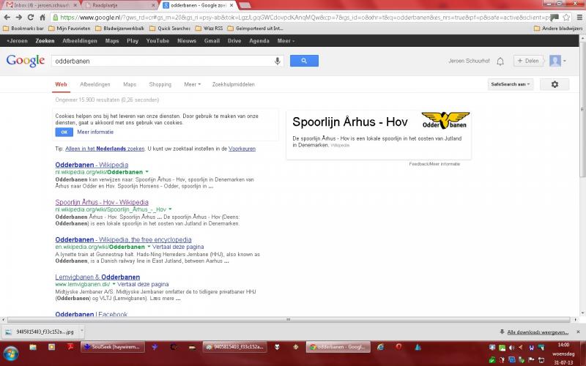Image resolution: width=586 pixels, height=366 pixels.
Task: Open the download item options arrow
Action: point(81,331)
